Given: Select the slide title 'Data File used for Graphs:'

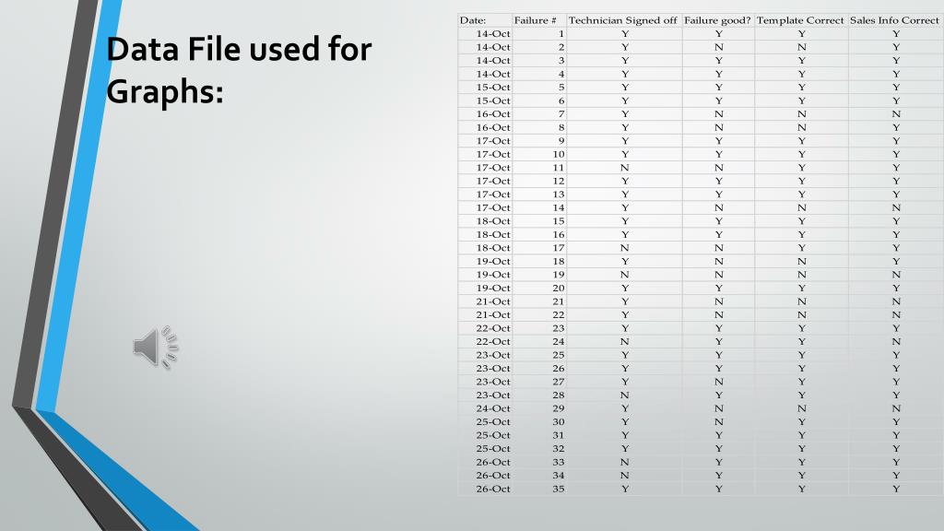Looking at the screenshot, I should click(x=239, y=70).
